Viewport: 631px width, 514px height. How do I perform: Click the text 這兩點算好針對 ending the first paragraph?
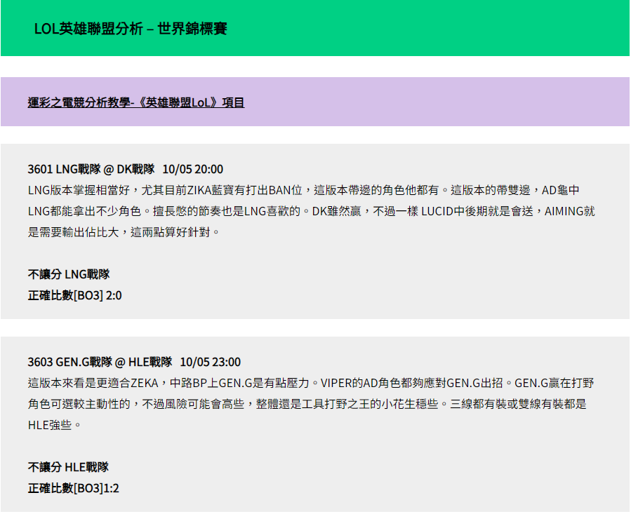pyautogui.click(x=171, y=232)
